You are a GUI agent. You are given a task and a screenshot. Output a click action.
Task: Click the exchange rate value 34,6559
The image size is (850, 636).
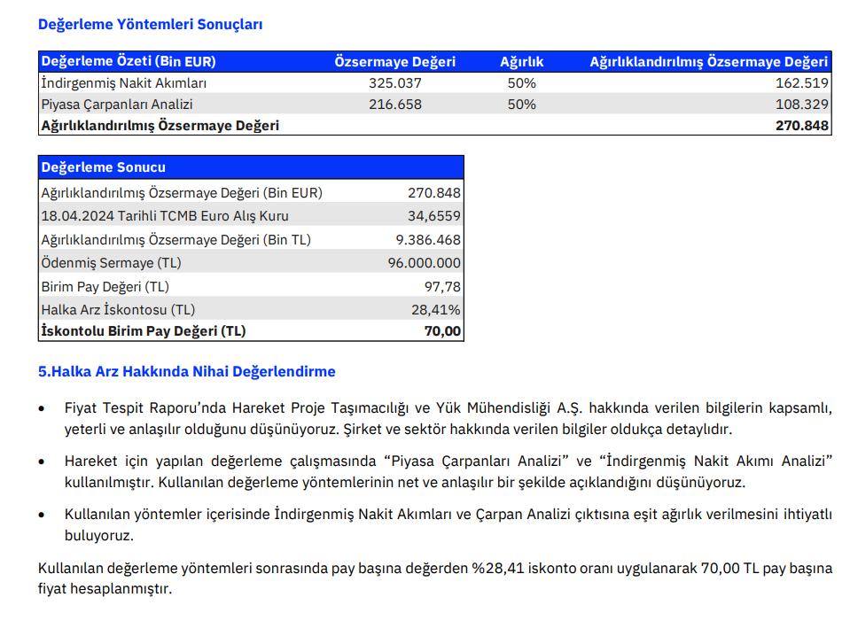click(x=434, y=215)
